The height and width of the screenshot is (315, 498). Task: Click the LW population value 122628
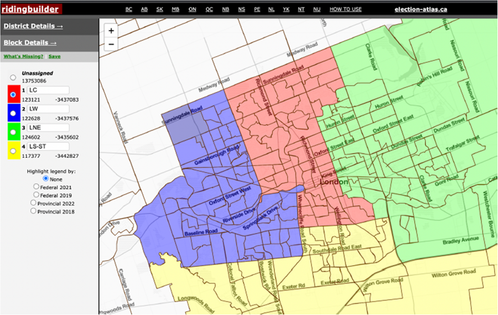click(x=31, y=118)
